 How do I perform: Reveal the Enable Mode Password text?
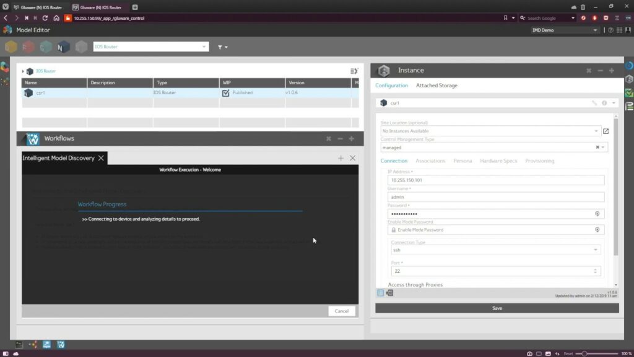[x=597, y=229]
